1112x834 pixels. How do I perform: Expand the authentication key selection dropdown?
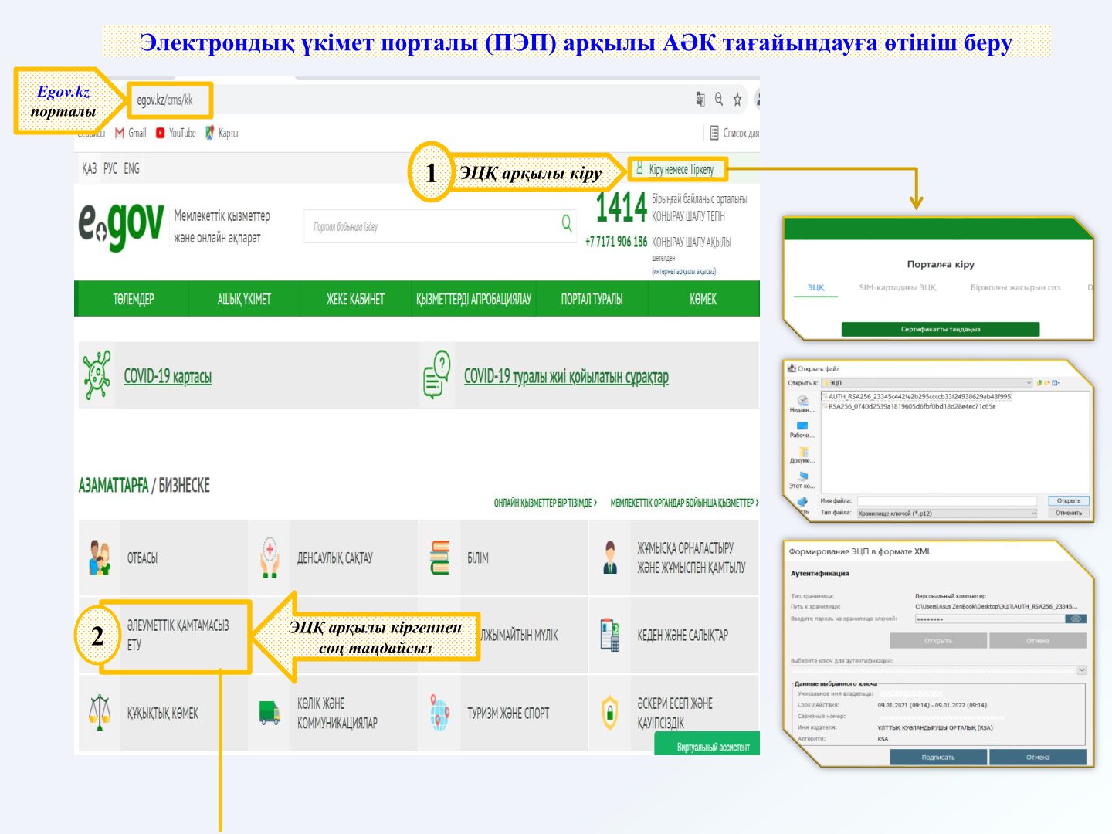pyautogui.click(x=1081, y=670)
